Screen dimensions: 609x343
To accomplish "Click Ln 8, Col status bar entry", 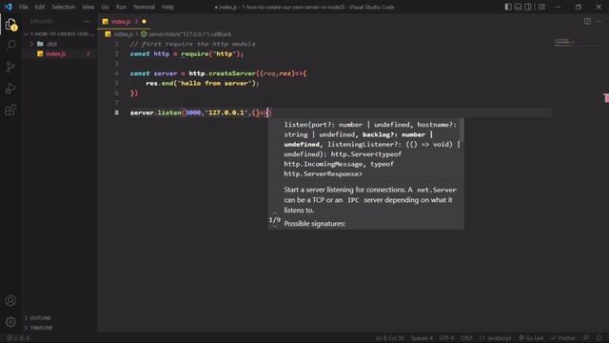I will pos(389,337).
